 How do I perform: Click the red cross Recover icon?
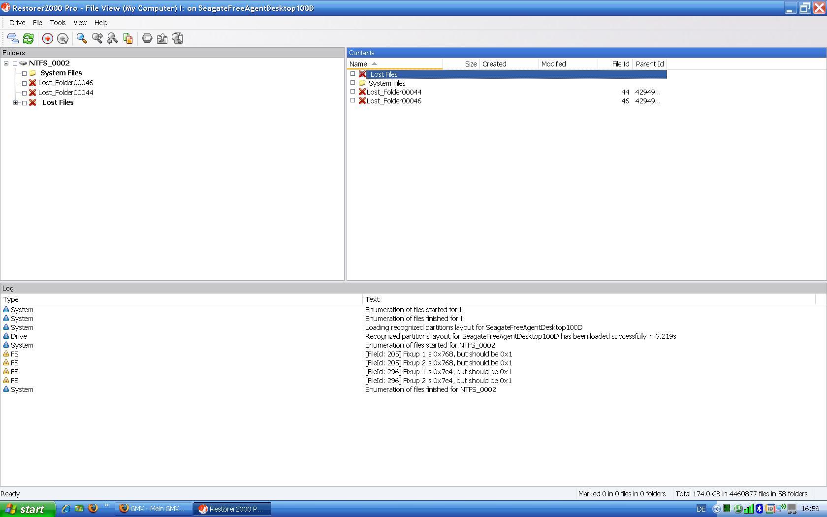coord(48,38)
